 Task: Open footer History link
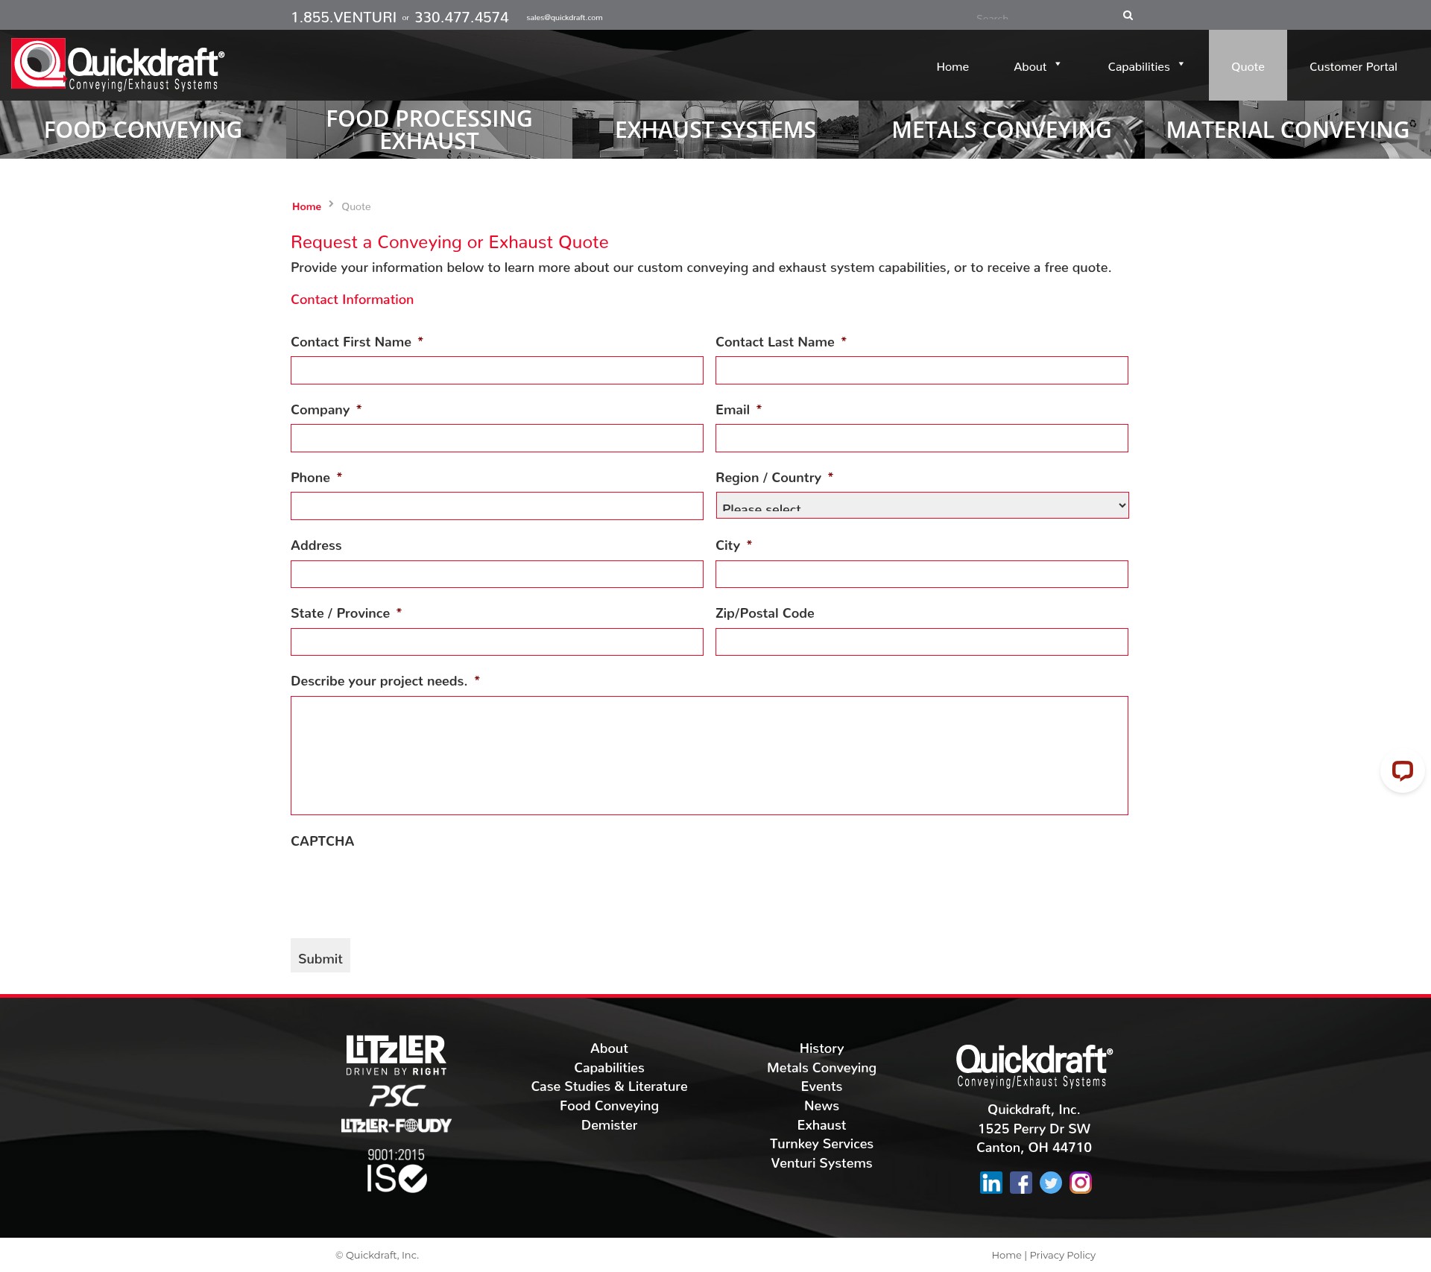pyautogui.click(x=821, y=1048)
